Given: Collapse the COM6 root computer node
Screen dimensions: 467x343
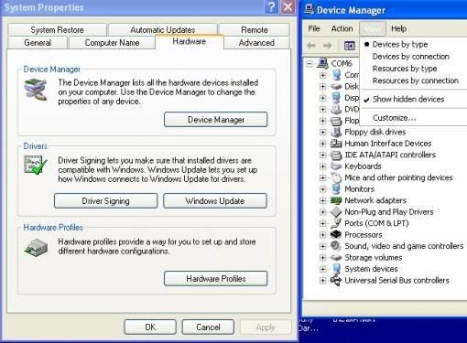Looking at the screenshot, I should 310,64.
